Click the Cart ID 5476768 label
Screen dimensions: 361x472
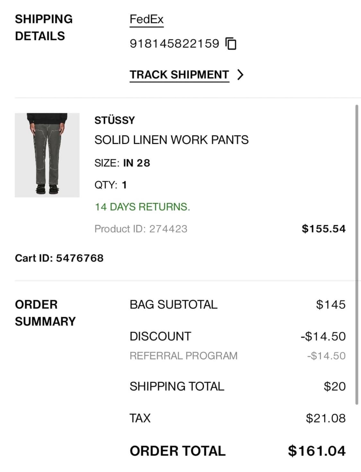(59, 258)
